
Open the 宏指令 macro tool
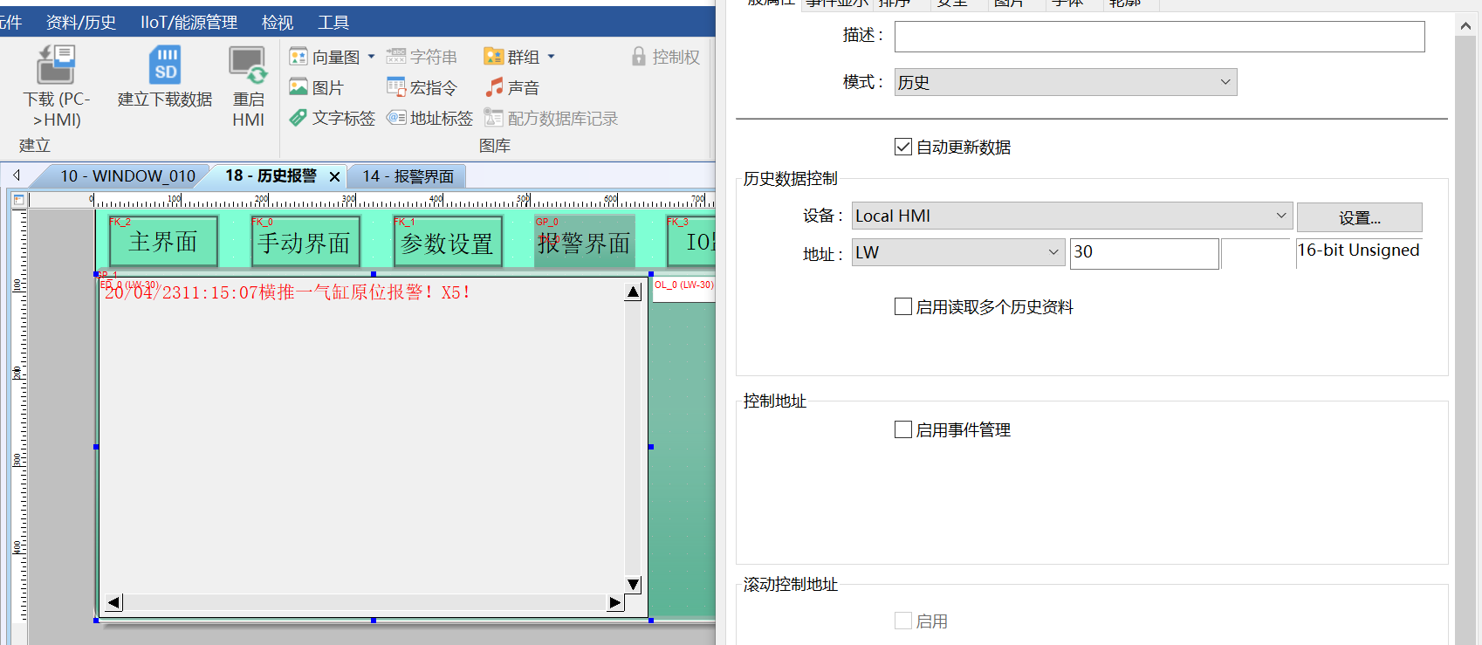[x=422, y=87]
